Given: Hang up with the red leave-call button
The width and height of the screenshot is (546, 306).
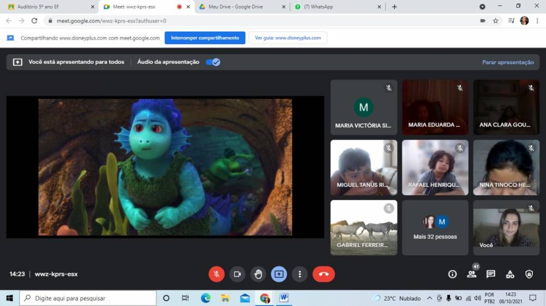Looking at the screenshot, I should tap(323, 274).
